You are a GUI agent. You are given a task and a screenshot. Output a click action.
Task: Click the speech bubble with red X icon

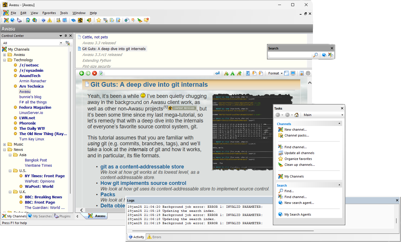tap(146, 20)
